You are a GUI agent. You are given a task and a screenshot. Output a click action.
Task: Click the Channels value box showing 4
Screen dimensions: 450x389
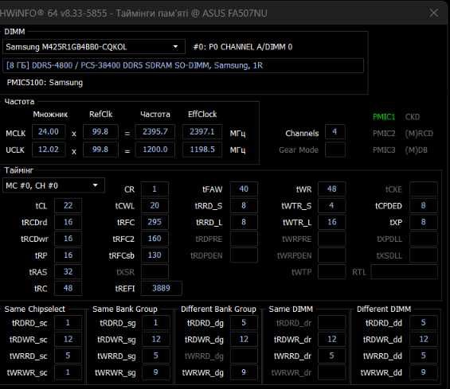[335, 132]
